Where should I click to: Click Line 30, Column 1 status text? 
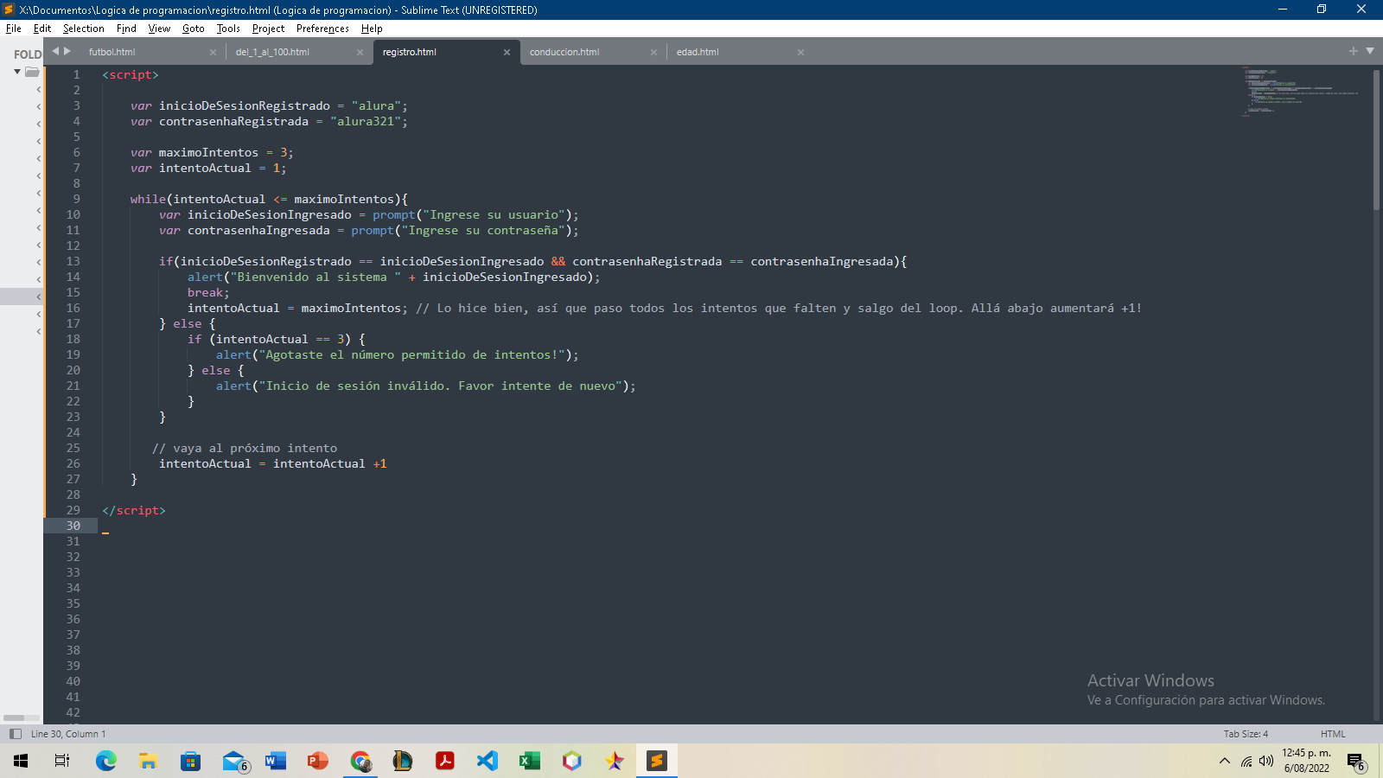pos(68,734)
